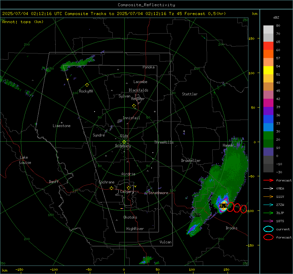293x274 pixels.
Task: Click the cyan 27ZW arrow in legend
Action: (x=268, y=205)
